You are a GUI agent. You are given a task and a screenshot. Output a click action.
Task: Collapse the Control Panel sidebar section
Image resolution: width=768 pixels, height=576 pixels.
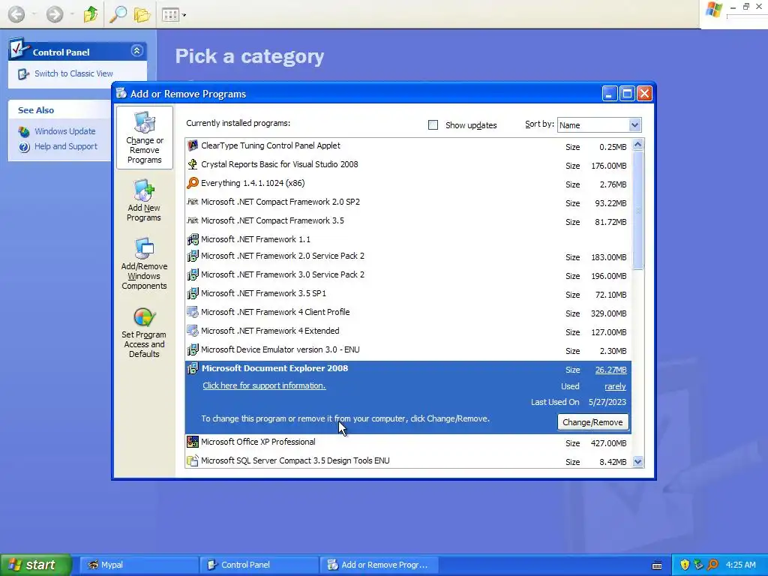(137, 51)
